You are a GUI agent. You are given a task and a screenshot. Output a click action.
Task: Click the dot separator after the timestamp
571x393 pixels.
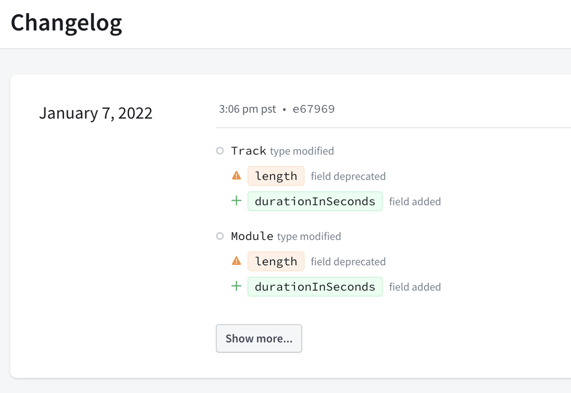pyautogui.click(x=284, y=109)
